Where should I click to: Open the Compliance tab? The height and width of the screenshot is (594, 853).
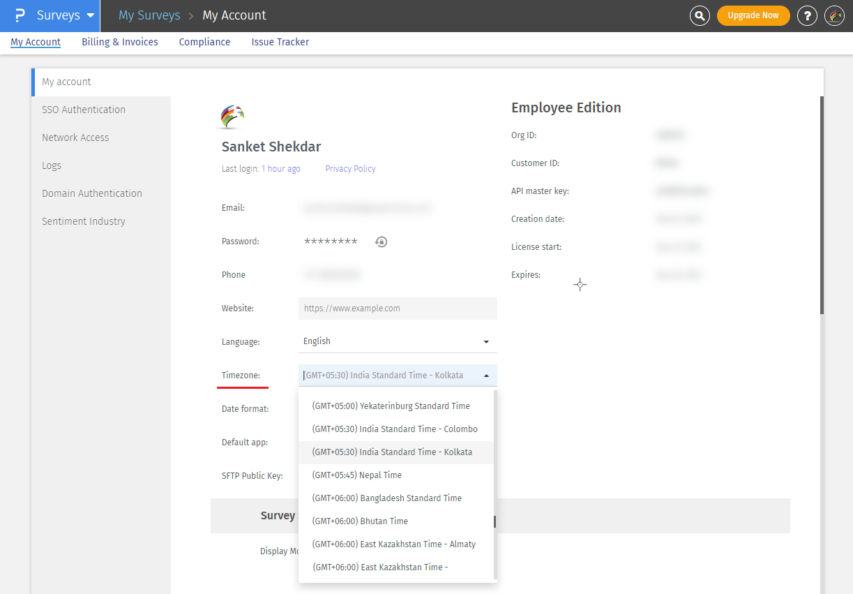tap(204, 42)
